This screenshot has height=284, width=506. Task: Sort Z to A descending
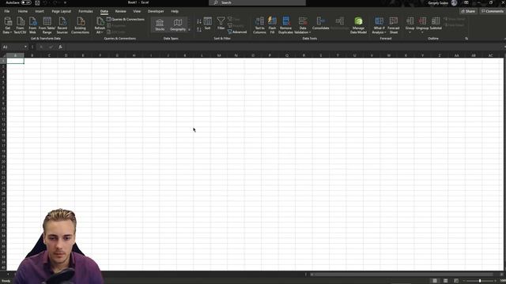point(198,29)
